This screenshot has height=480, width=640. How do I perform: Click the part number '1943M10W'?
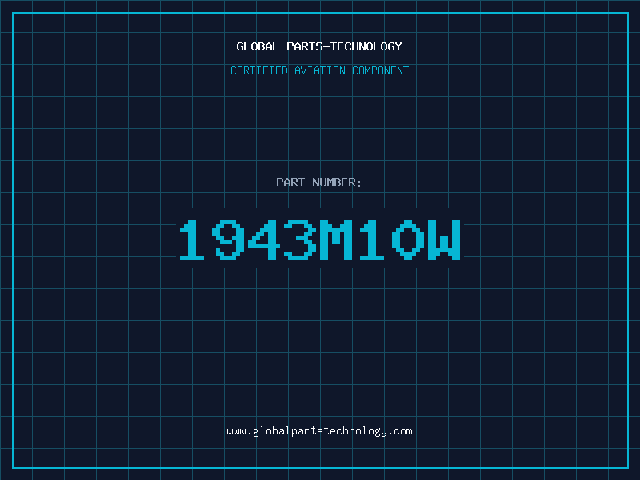pyautogui.click(x=320, y=239)
